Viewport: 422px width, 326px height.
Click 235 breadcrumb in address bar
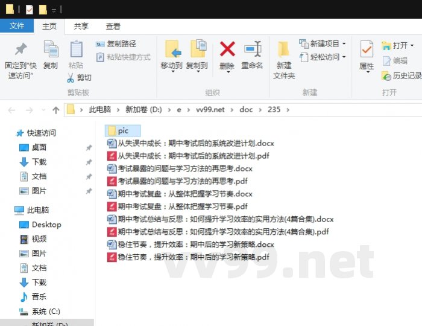(274, 110)
